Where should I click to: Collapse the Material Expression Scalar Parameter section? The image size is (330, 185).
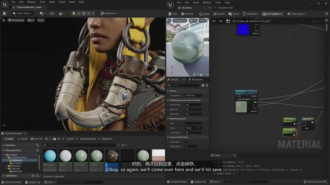click(x=168, y=100)
